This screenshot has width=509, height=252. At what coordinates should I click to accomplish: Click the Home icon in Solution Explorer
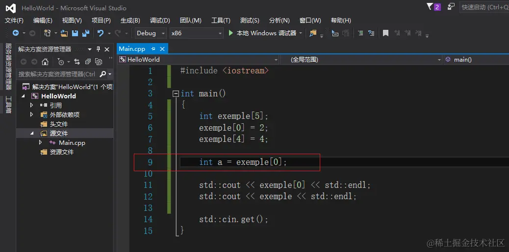tap(45, 62)
